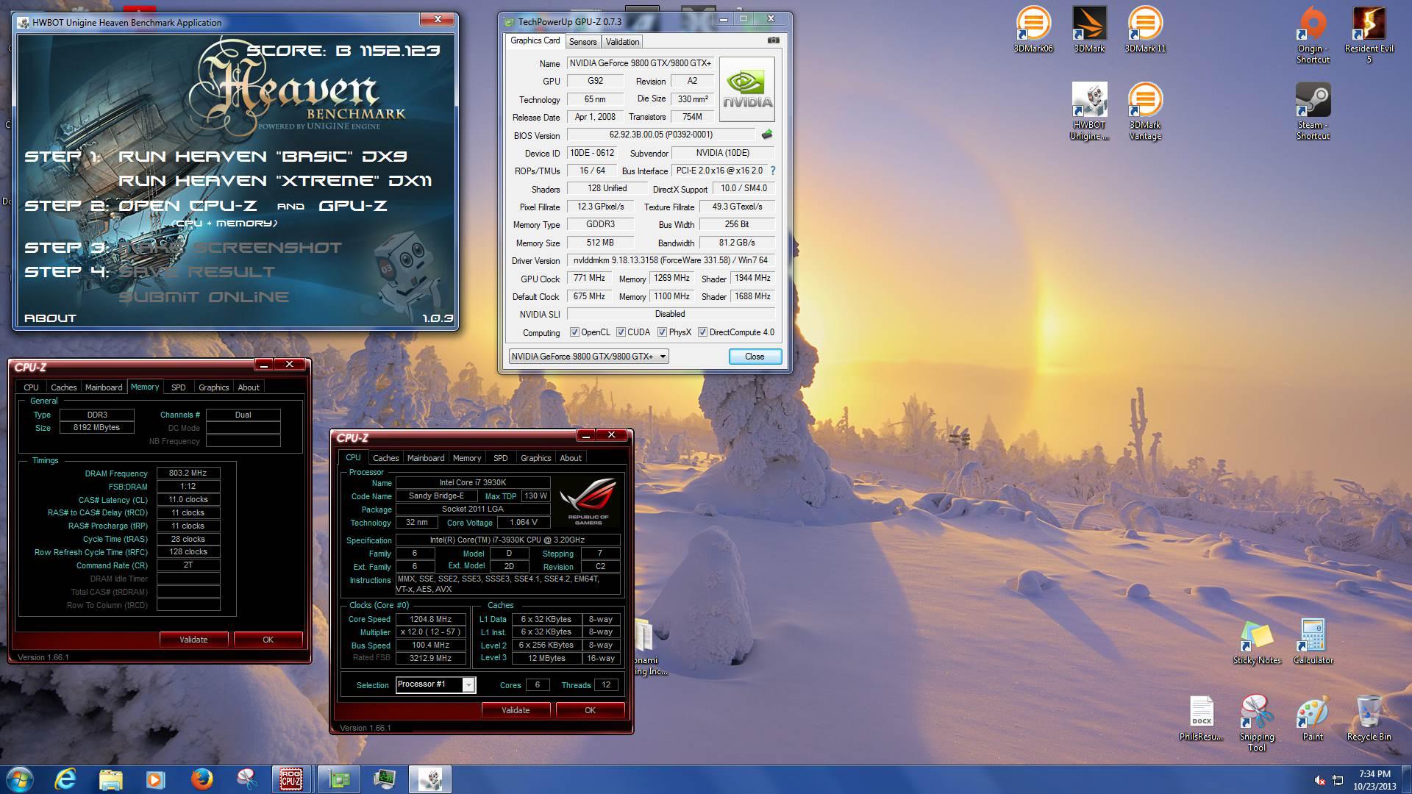Screen dimensions: 1412x794
Task: Click the GPU-Z Driver Version field
Action: click(x=670, y=260)
